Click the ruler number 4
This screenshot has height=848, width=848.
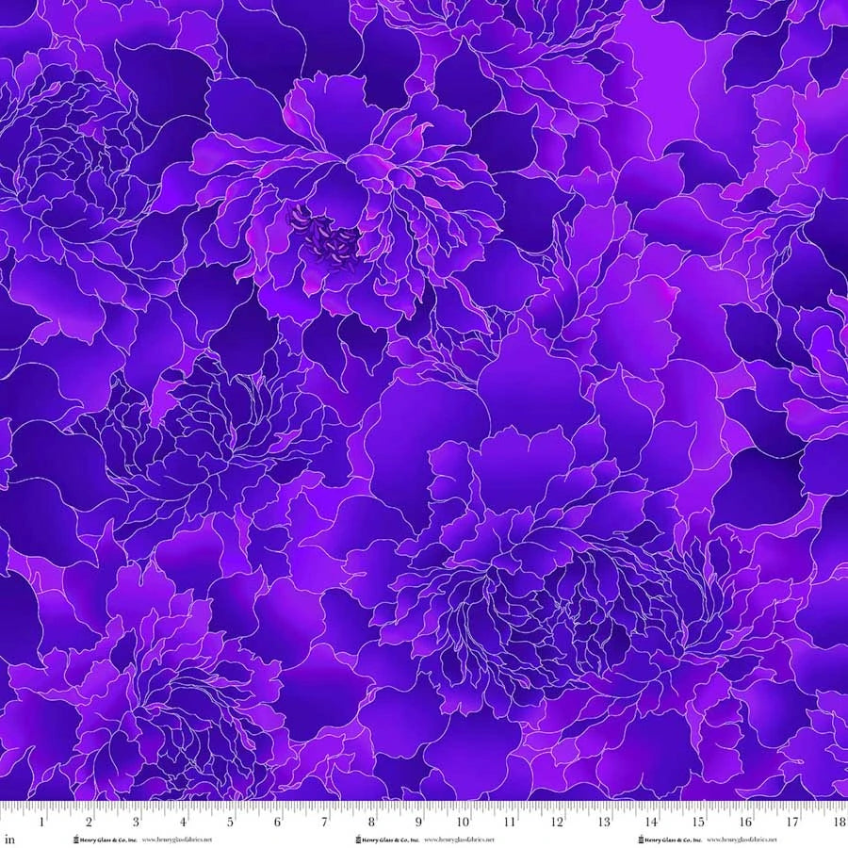(184, 823)
